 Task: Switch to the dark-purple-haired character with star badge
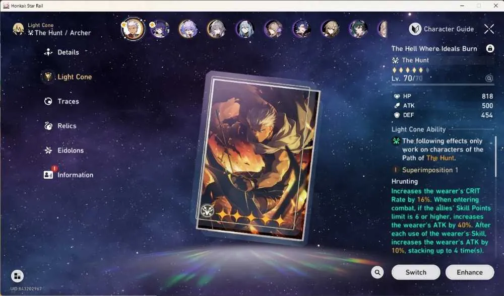pos(160,29)
